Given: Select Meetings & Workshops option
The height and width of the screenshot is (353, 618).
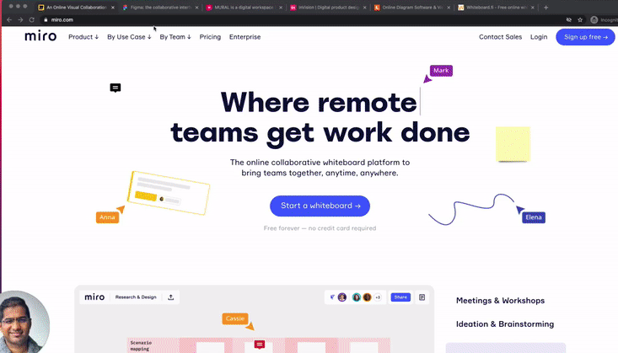Looking at the screenshot, I should point(500,301).
